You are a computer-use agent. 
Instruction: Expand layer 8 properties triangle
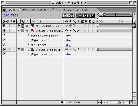[x=19, y=25]
